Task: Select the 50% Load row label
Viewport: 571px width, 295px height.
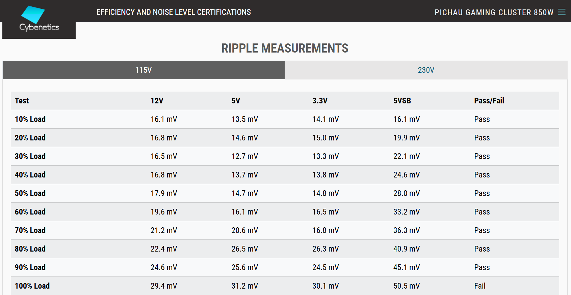Action: [30, 193]
